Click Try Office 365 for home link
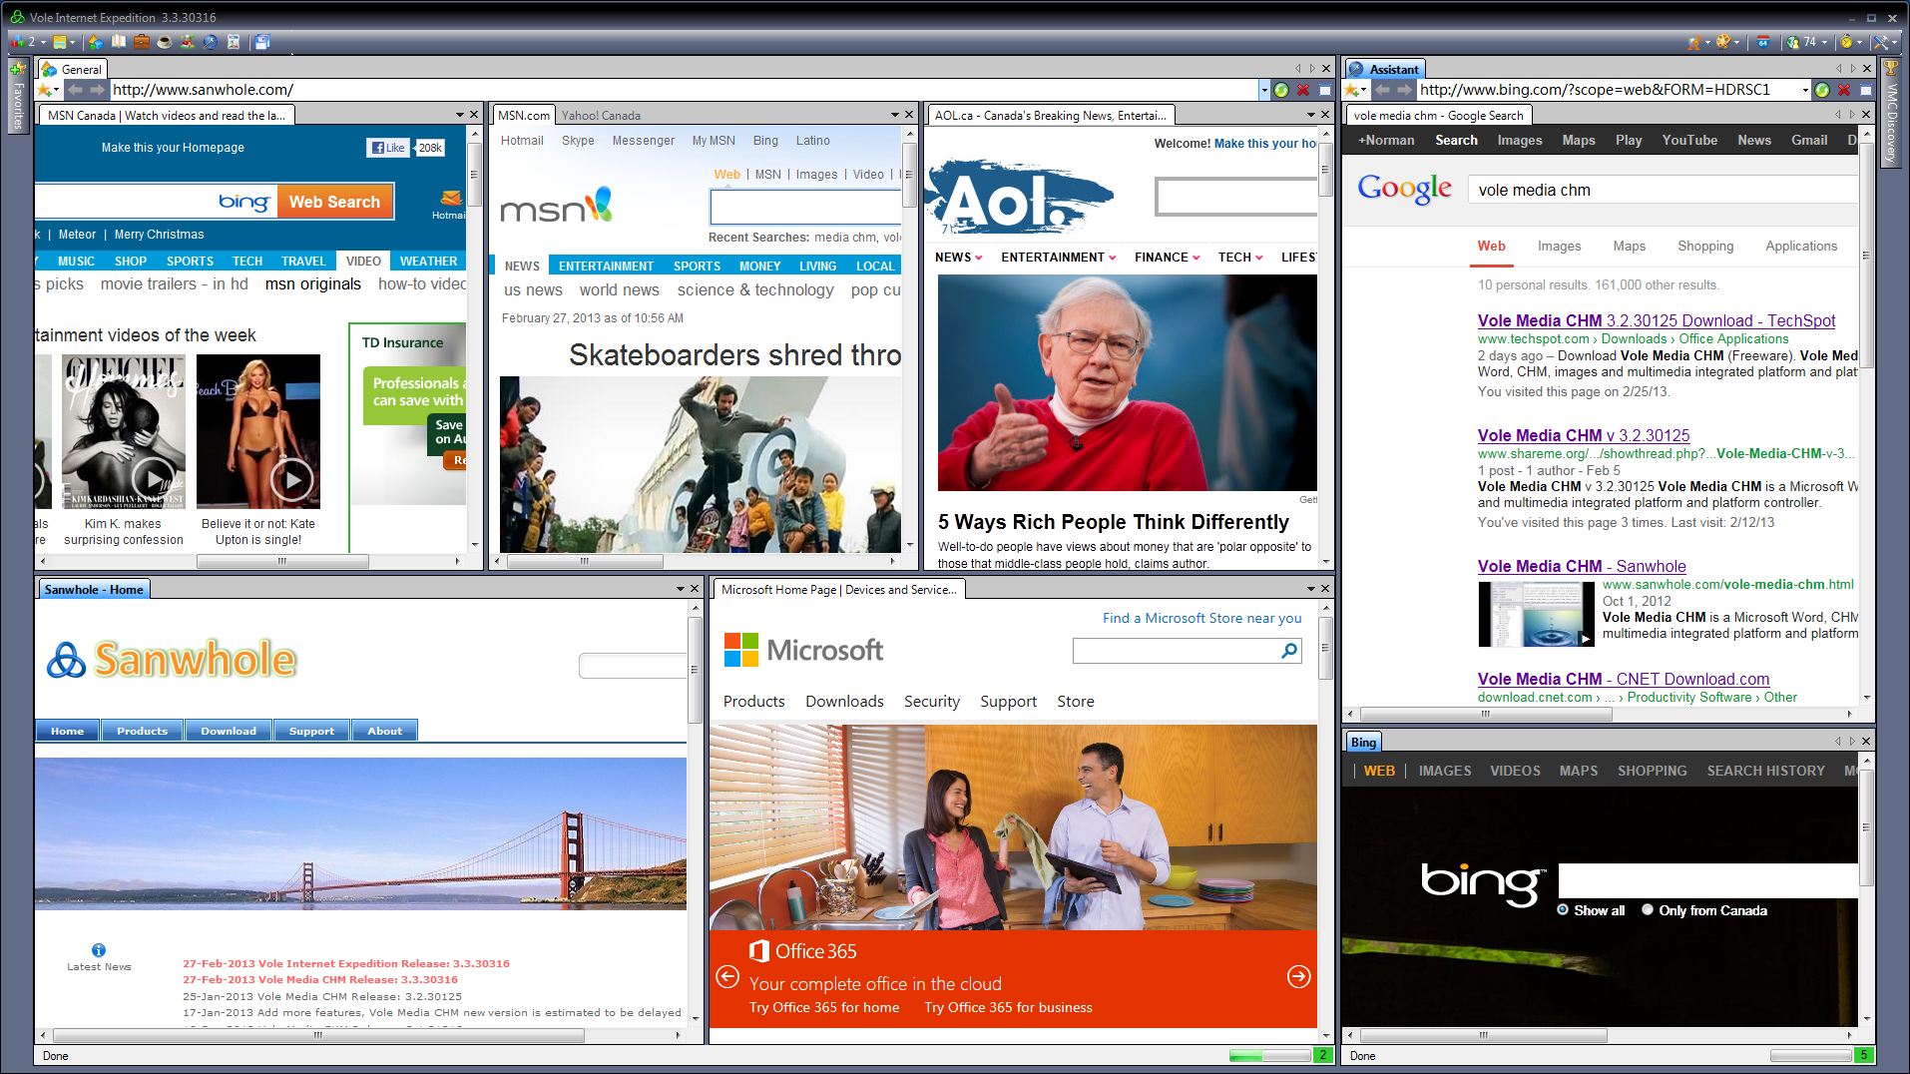This screenshot has height=1074, width=1910. 824,1007
